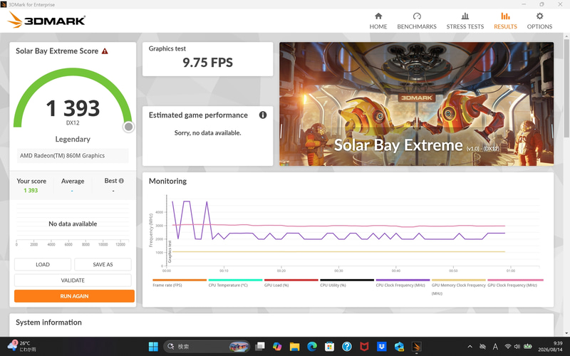Click the warning icon beside Solar Bay Extreme Score
Viewport: 570px width, 356px height.
pyautogui.click(x=105, y=51)
